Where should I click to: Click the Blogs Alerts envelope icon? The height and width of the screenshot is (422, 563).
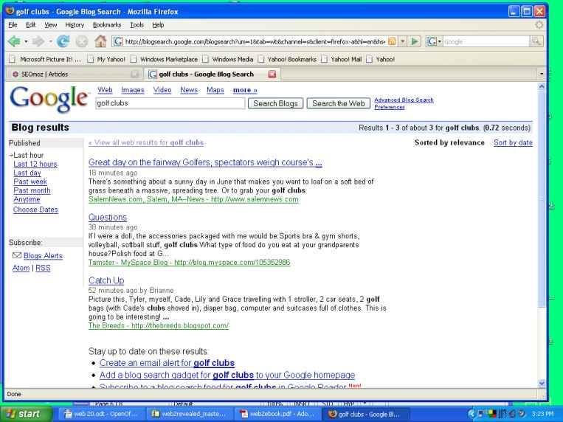pyautogui.click(x=16, y=256)
